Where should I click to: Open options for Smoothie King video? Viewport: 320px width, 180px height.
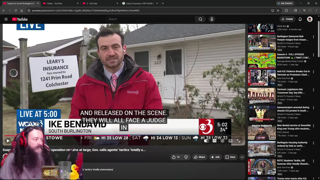(x=313, y=126)
